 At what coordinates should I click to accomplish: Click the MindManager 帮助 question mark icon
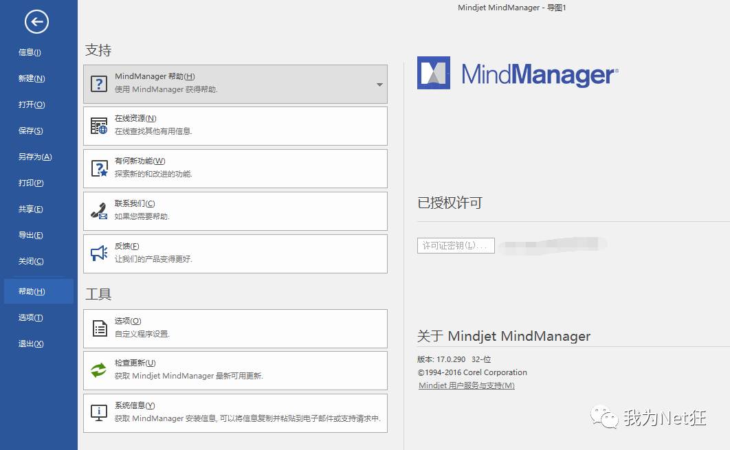(99, 85)
